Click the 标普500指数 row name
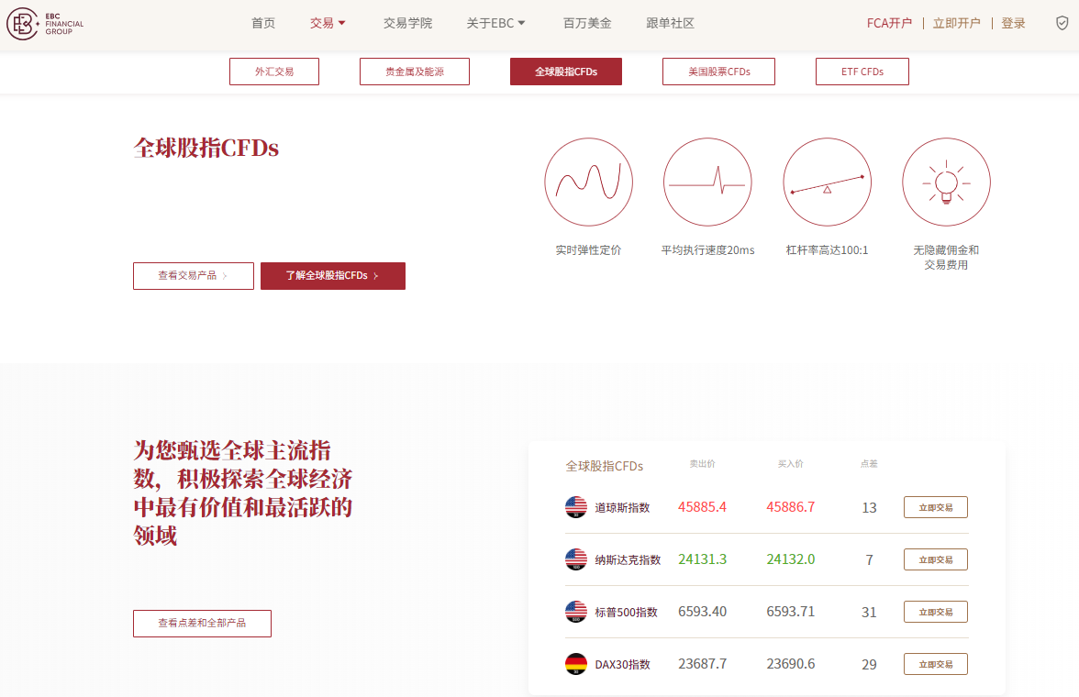Screen dimensions: 1079x697 [x=626, y=613]
